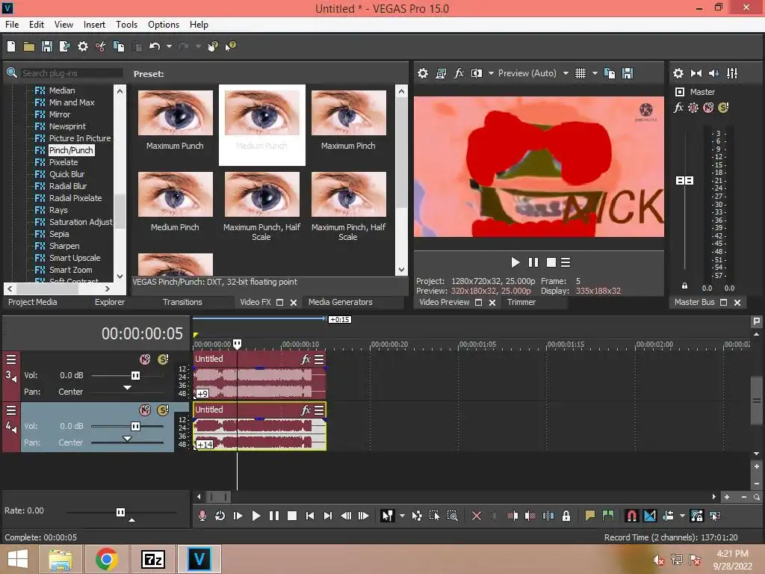The image size is (765, 574).
Task: Switch to the Trimmer tab
Action: (521, 302)
